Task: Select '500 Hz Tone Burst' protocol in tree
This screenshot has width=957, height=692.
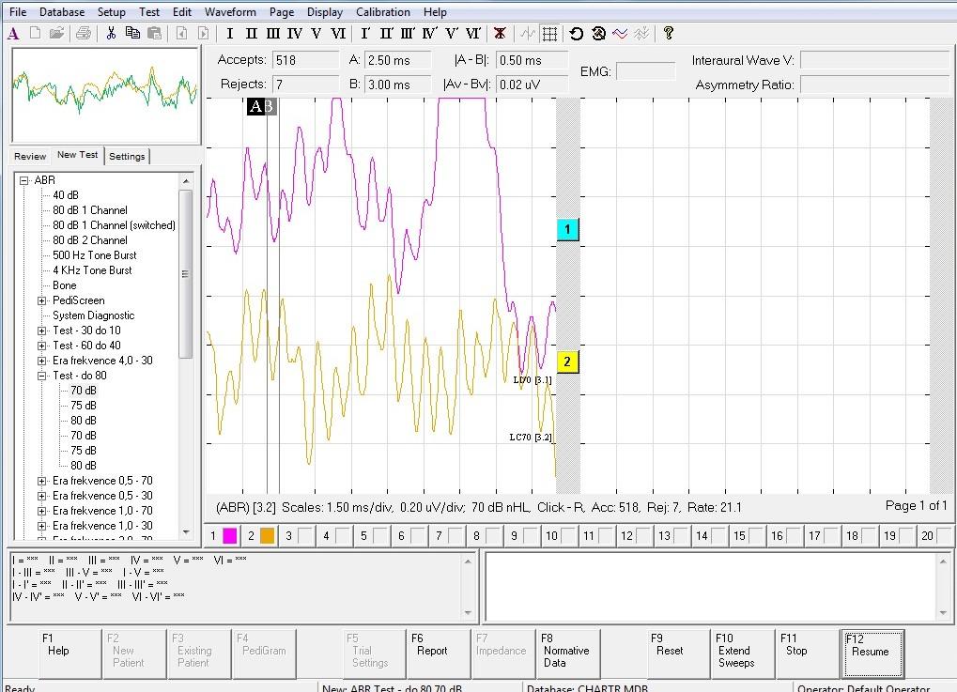Action: (95, 255)
